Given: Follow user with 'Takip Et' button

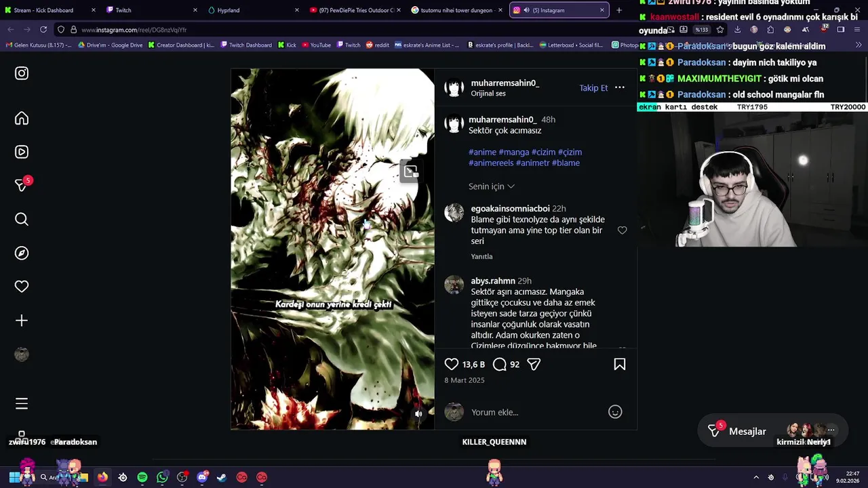Looking at the screenshot, I should [593, 88].
